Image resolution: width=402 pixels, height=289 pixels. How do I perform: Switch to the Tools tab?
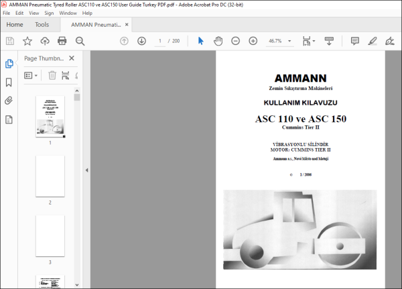coord(42,25)
